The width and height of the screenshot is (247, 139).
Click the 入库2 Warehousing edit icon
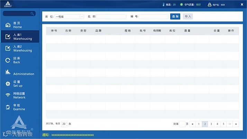[x=8, y=48]
